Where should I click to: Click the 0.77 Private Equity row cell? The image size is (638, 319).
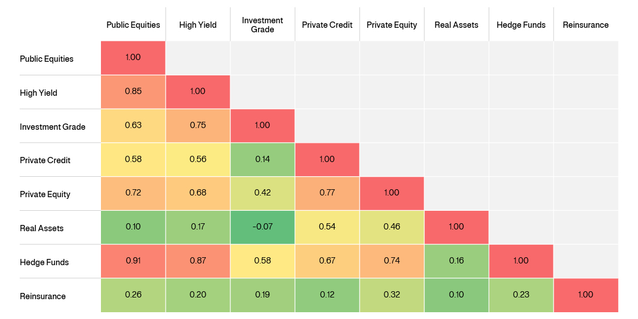[327, 193]
